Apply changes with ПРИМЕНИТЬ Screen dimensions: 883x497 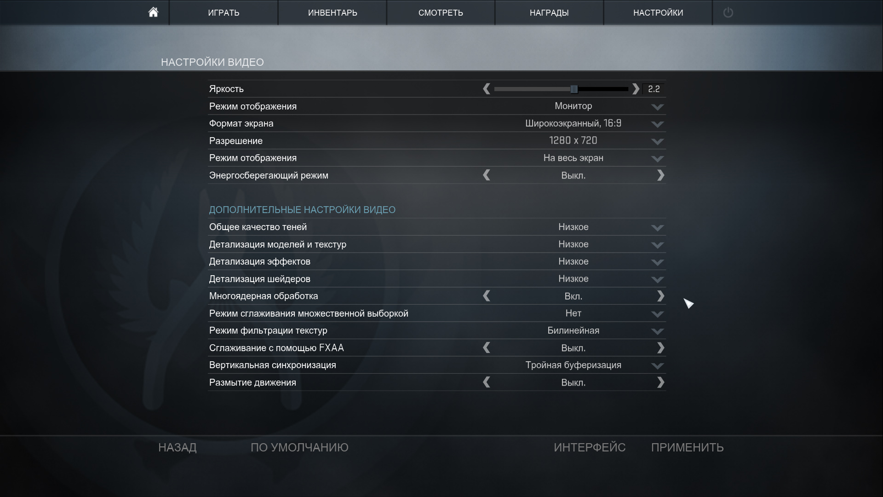tap(688, 447)
